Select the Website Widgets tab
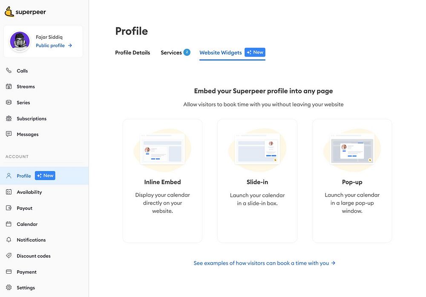Screen dimensions: 426x297 point(221,53)
